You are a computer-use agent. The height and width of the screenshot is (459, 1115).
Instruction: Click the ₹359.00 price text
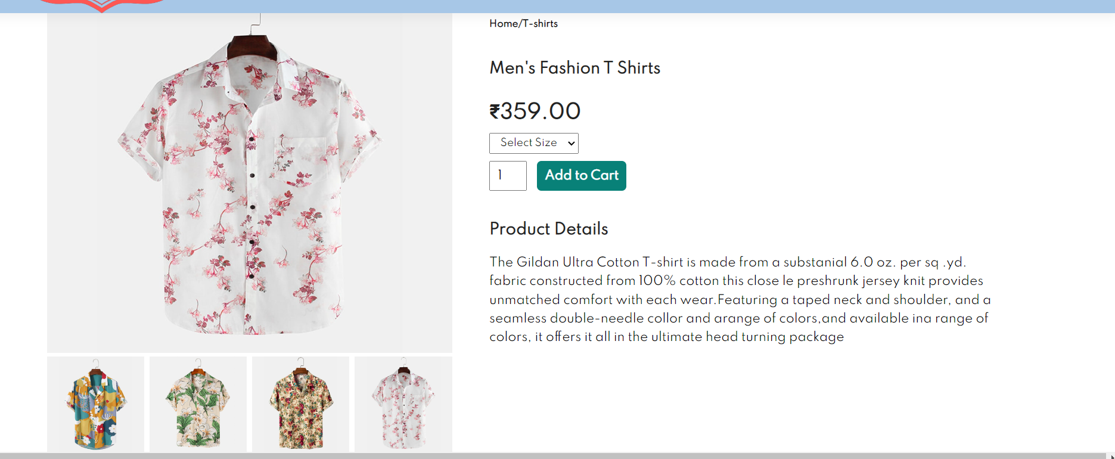534,111
